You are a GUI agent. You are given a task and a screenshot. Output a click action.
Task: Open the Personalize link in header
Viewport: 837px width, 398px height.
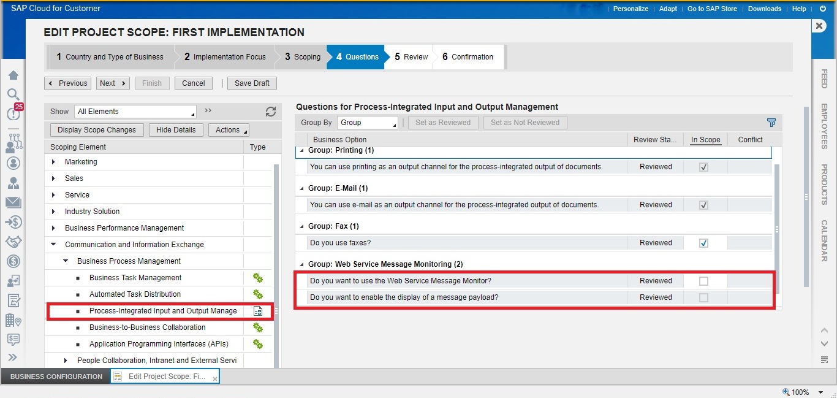631,9
